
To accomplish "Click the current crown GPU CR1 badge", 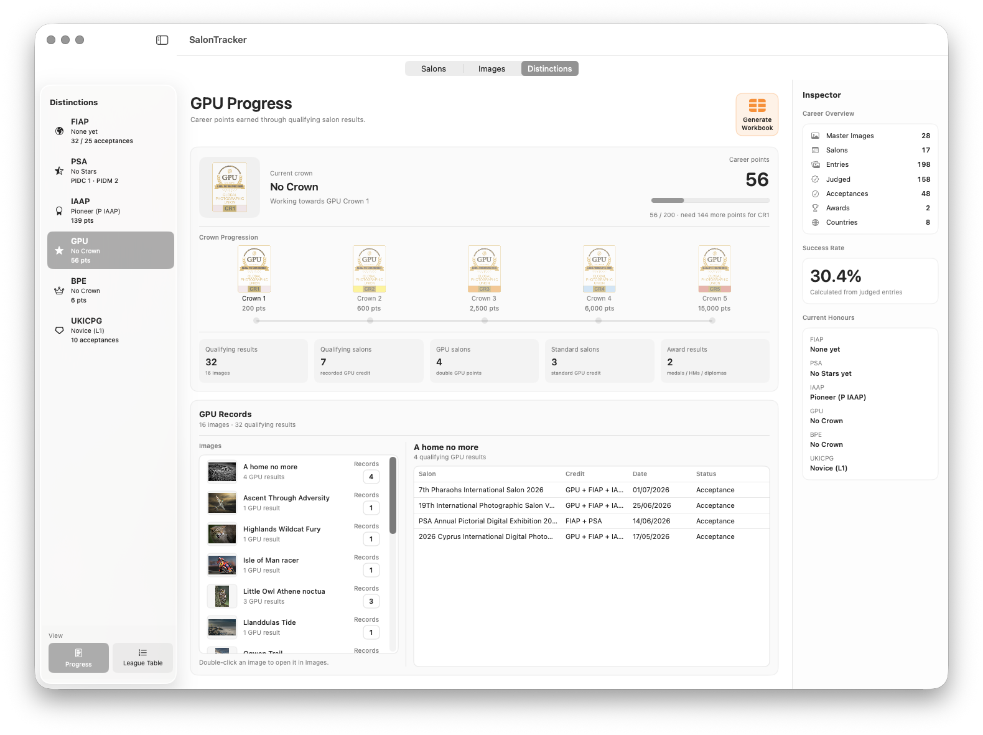I will (x=230, y=187).
